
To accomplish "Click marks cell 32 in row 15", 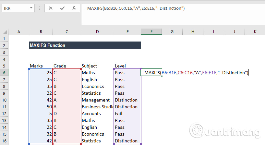I will click(x=41, y=134).
